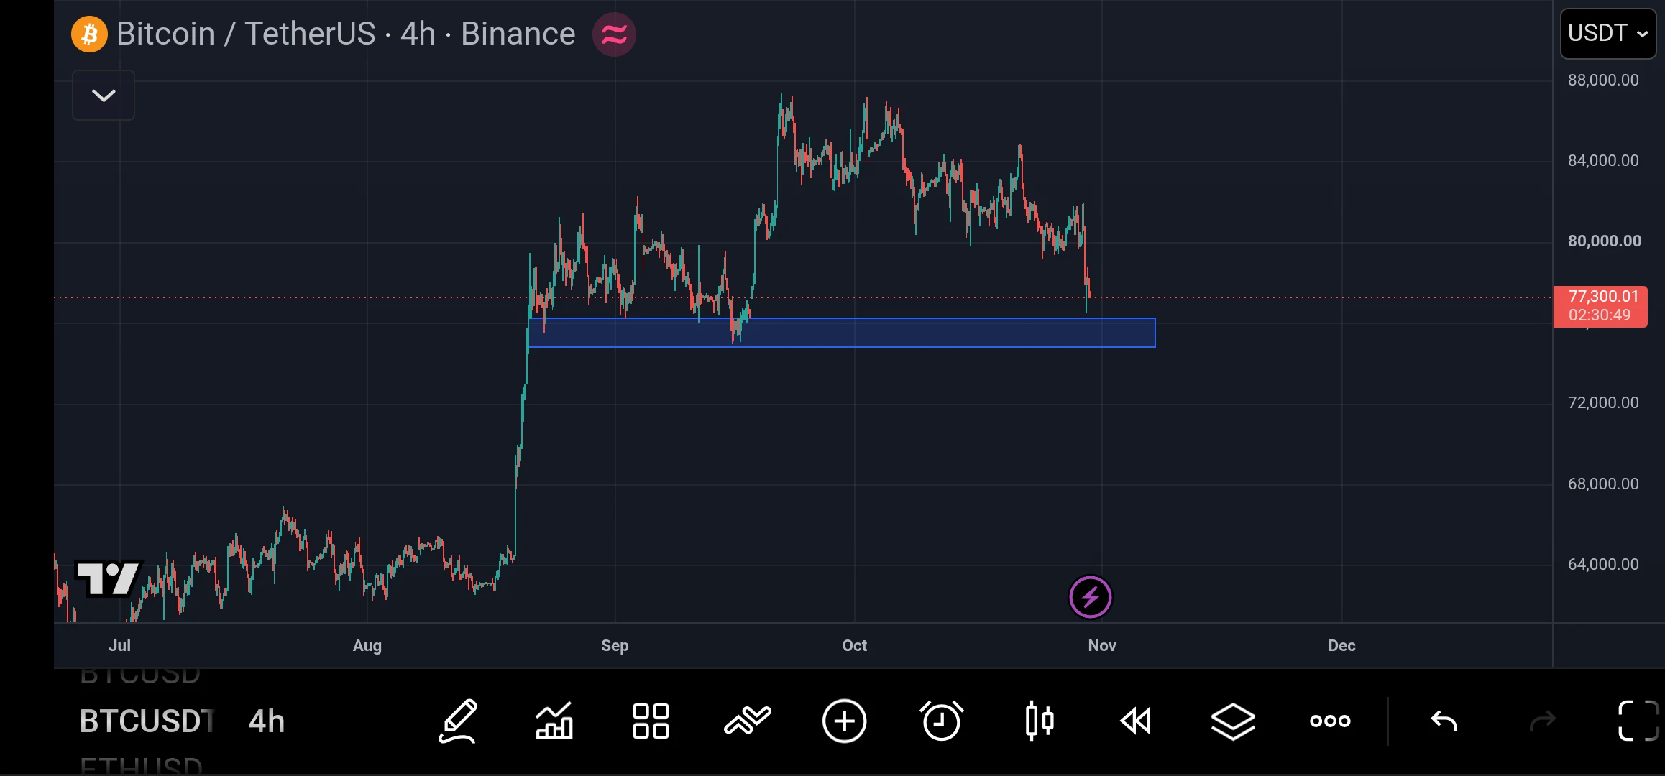Image resolution: width=1665 pixels, height=776 pixels.
Task: Click the 80,000.00 price axis label
Action: (x=1605, y=241)
